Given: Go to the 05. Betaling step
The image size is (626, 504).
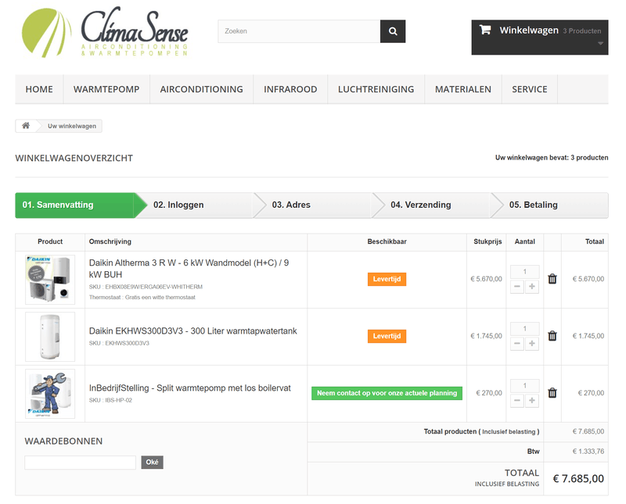Looking at the screenshot, I should pos(551,205).
